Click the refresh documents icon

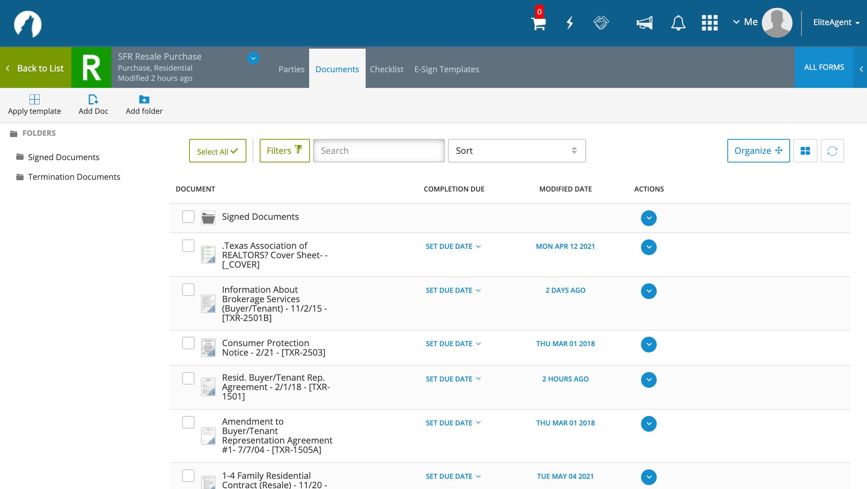point(832,151)
